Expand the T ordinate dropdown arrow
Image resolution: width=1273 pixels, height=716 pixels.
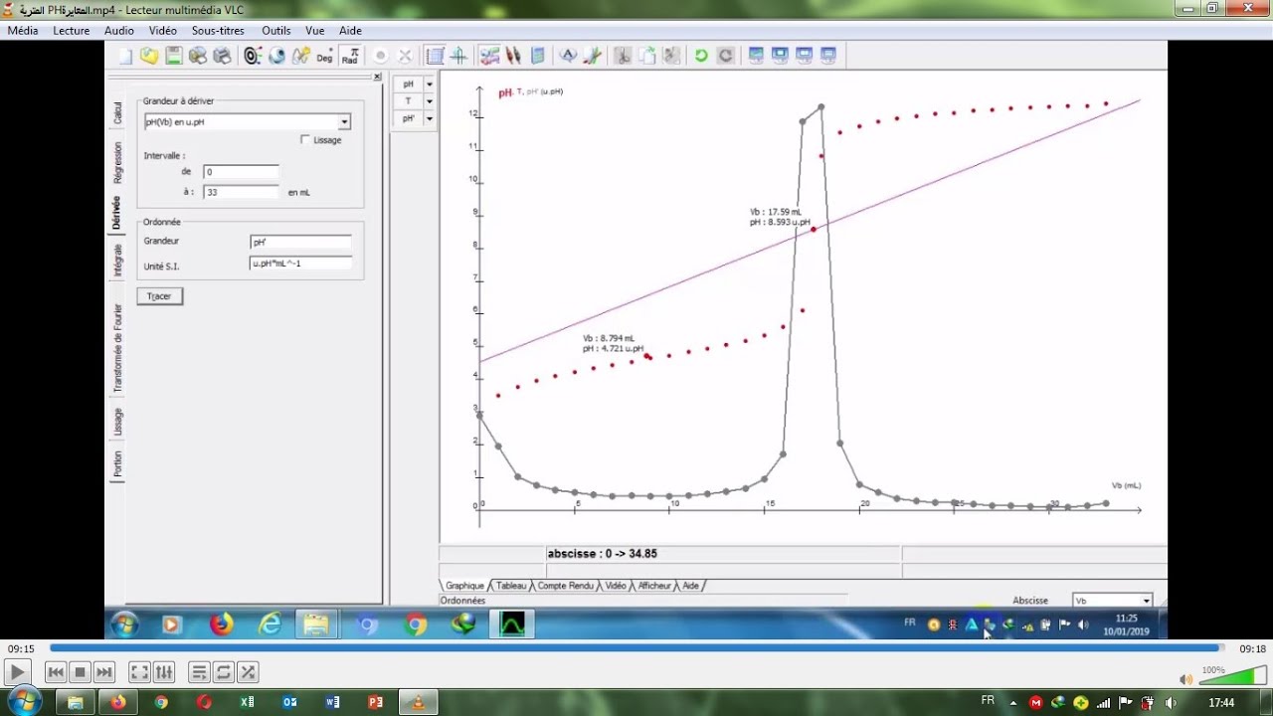pyautogui.click(x=430, y=101)
